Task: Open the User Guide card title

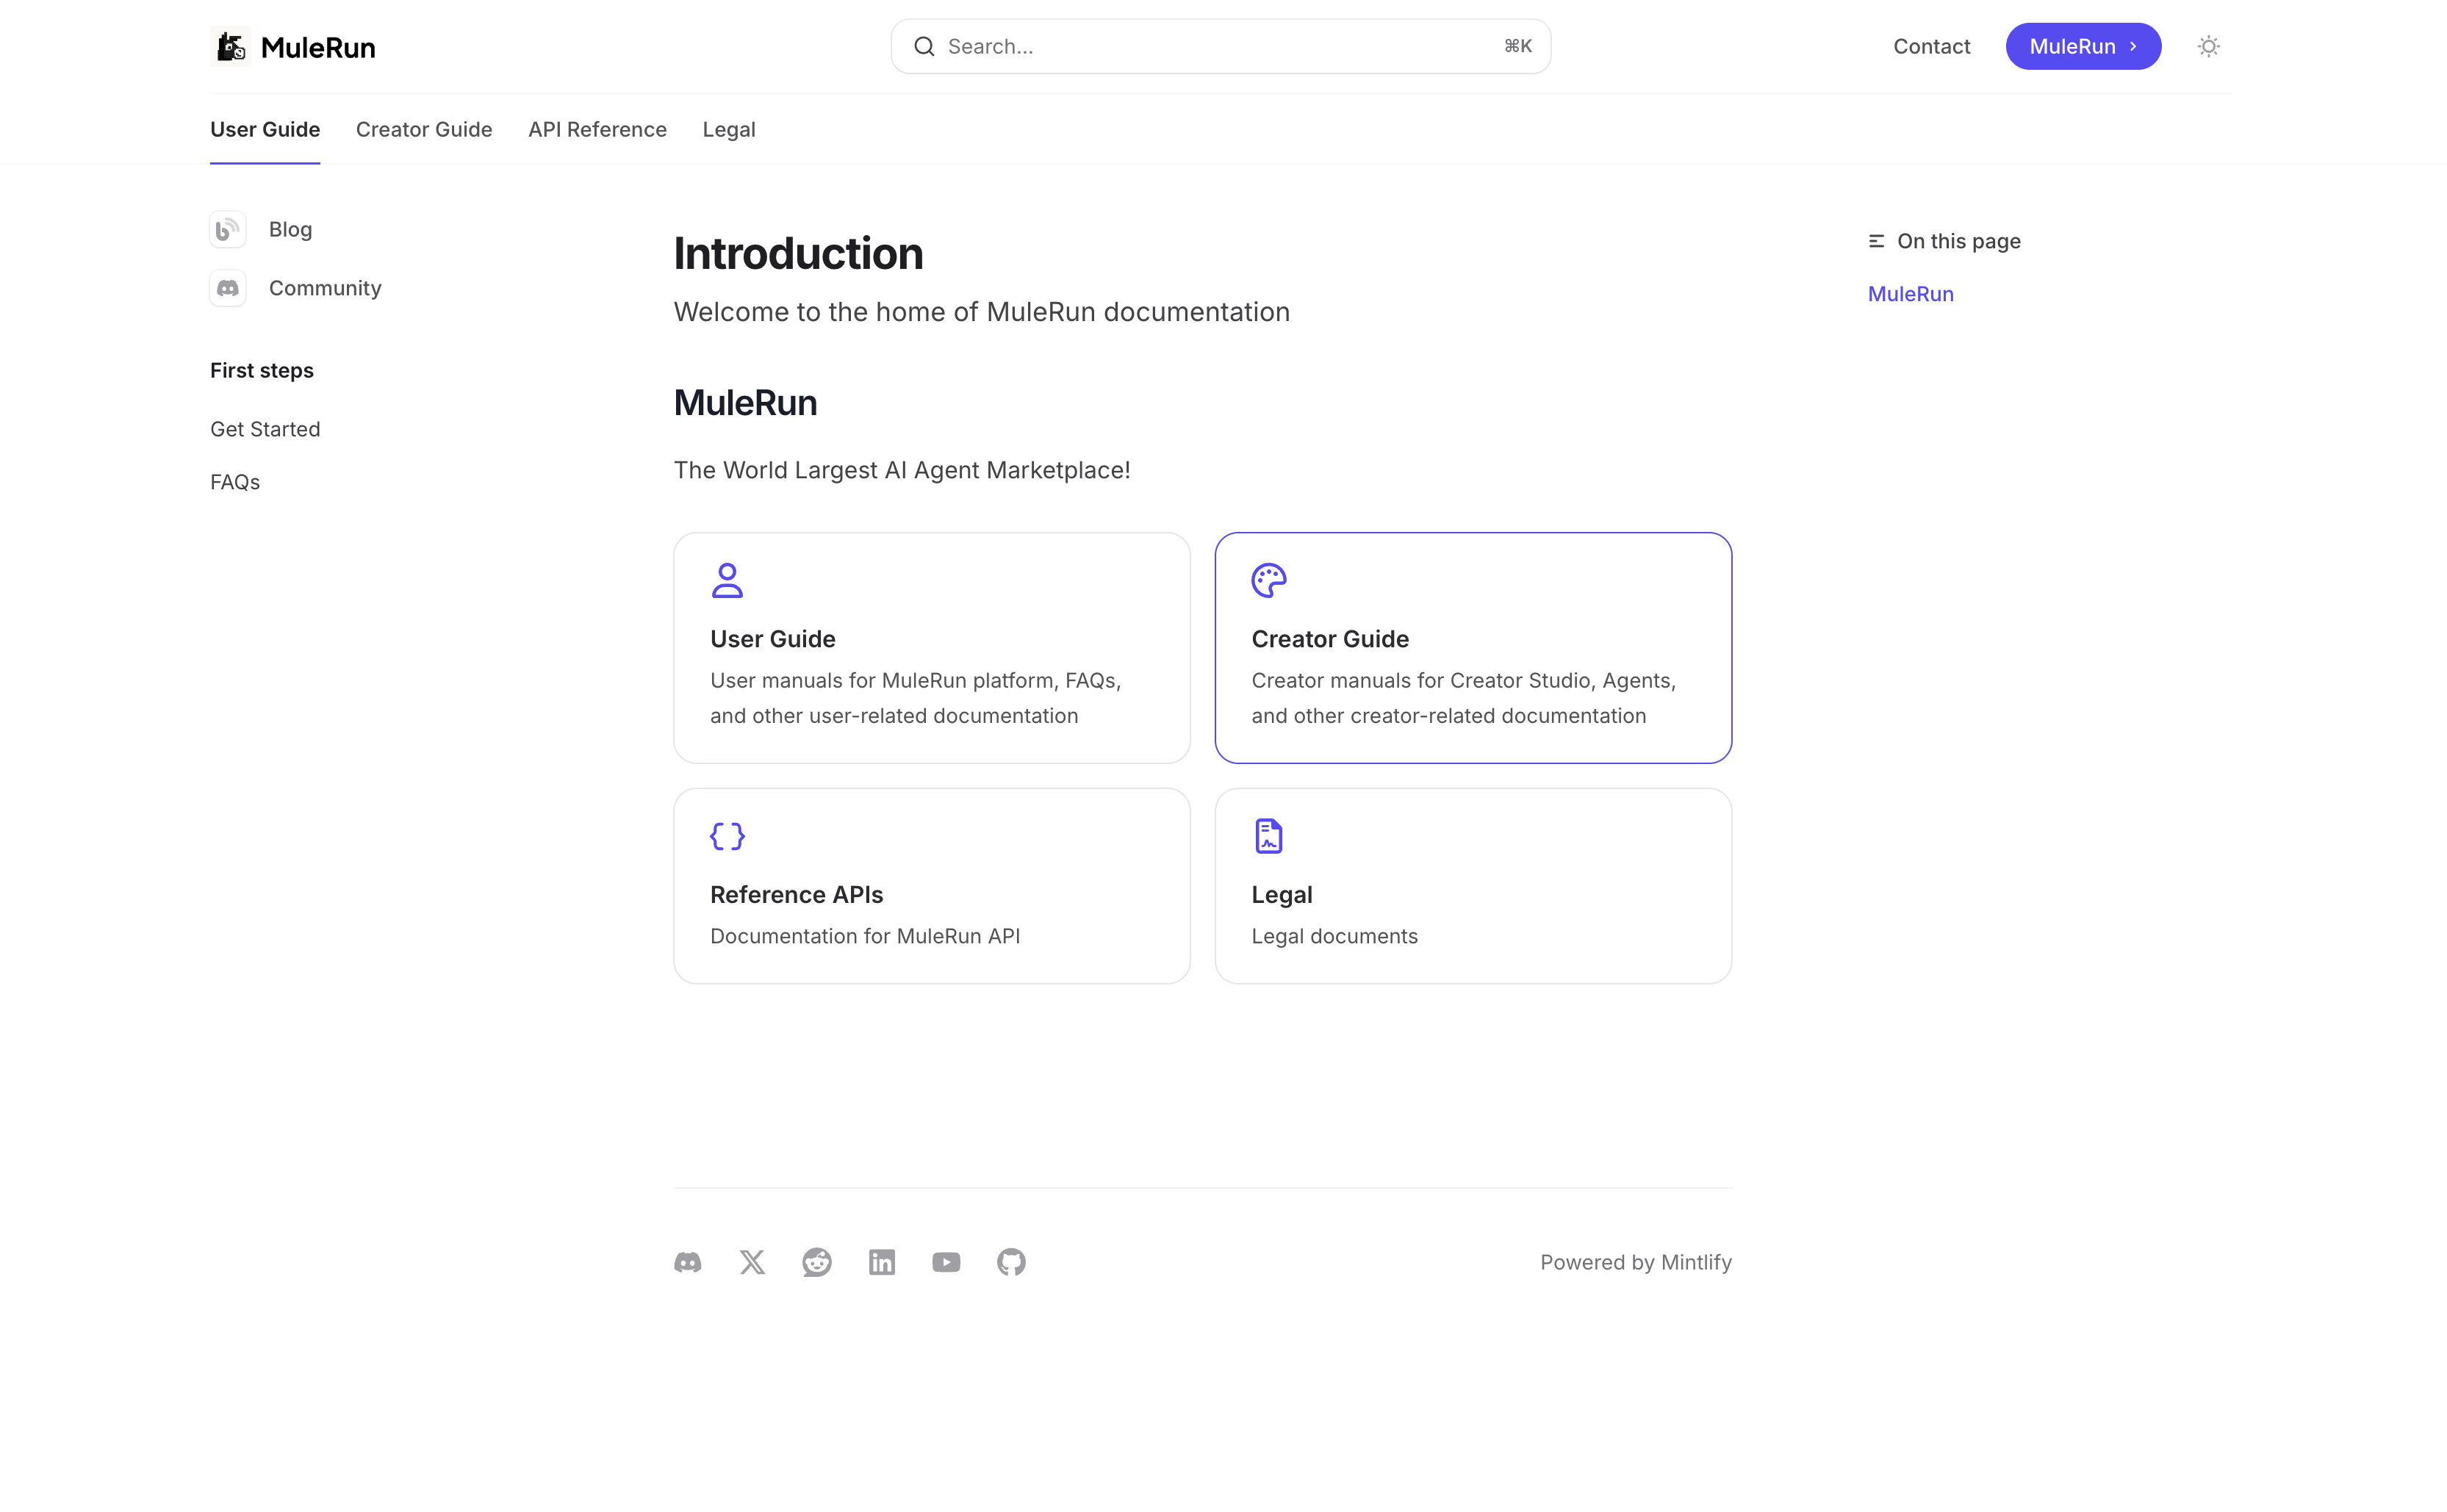Action: click(x=772, y=639)
